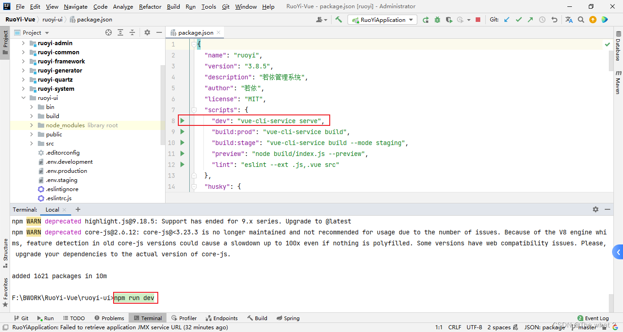Open the Tools menu
Image resolution: width=623 pixels, height=332 pixels.
coord(208,6)
